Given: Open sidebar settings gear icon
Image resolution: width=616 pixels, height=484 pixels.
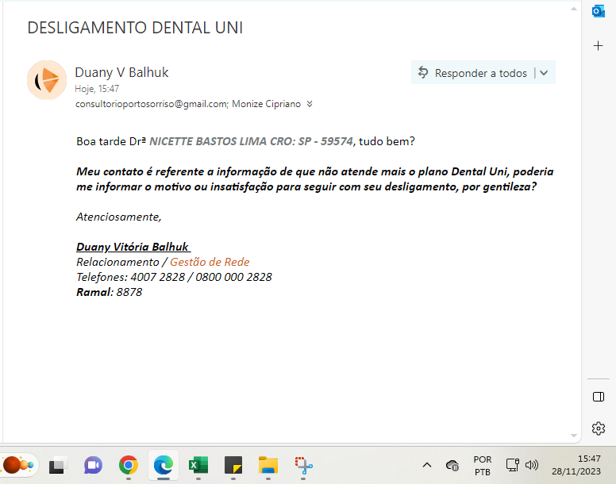Looking at the screenshot, I should (x=598, y=428).
